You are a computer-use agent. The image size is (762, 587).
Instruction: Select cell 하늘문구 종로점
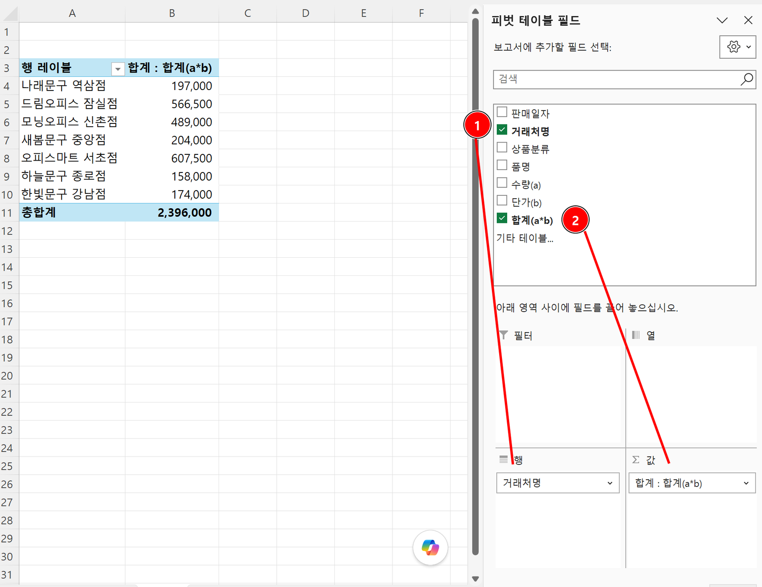pos(72,176)
